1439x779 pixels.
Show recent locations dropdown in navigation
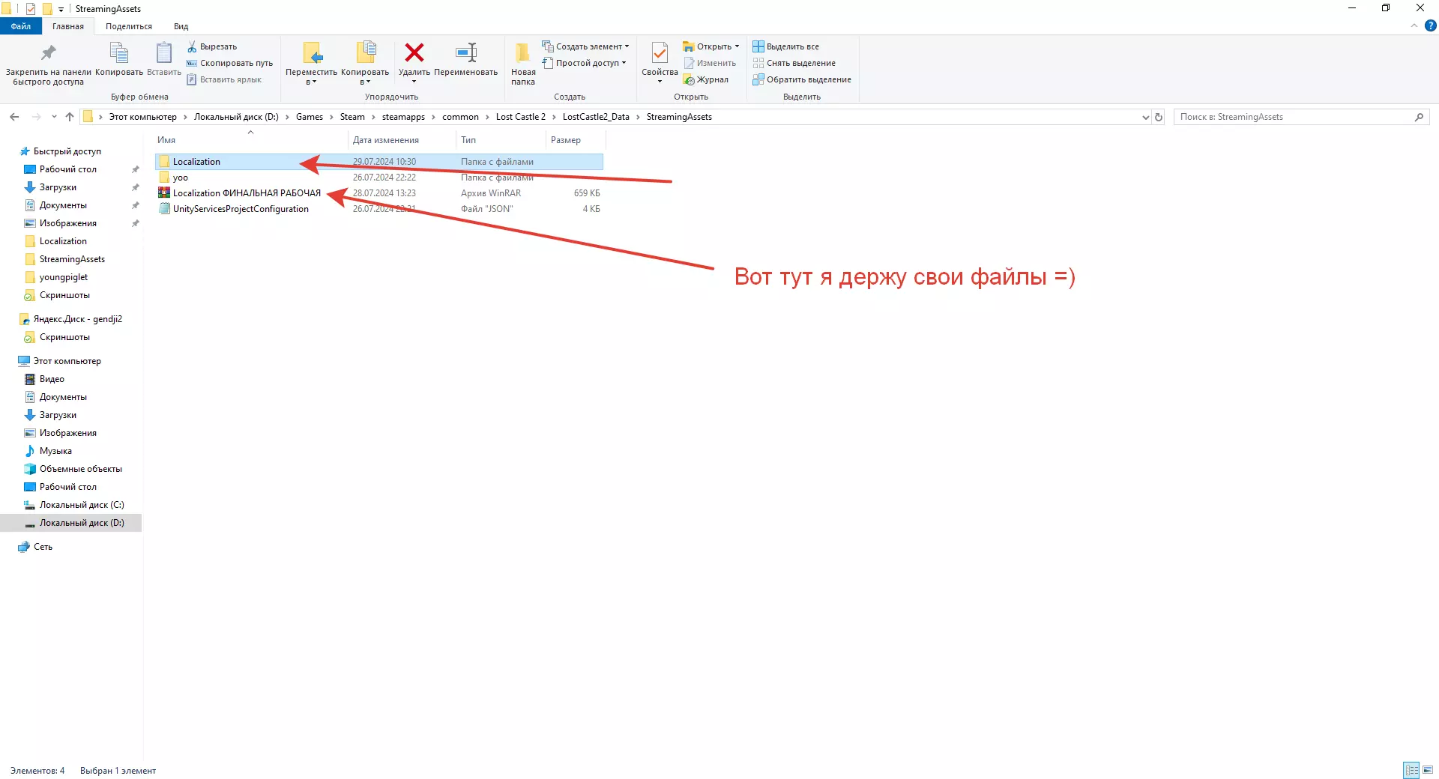[x=54, y=117]
